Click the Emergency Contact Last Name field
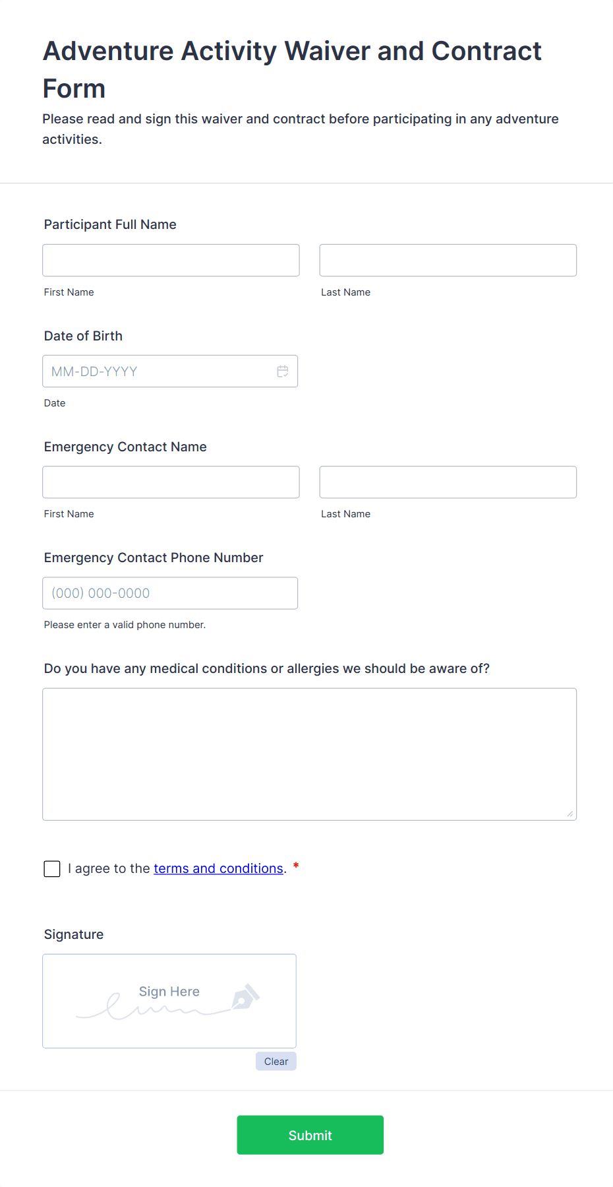Viewport: 613px width, 1187px height. [x=448, y=482]
